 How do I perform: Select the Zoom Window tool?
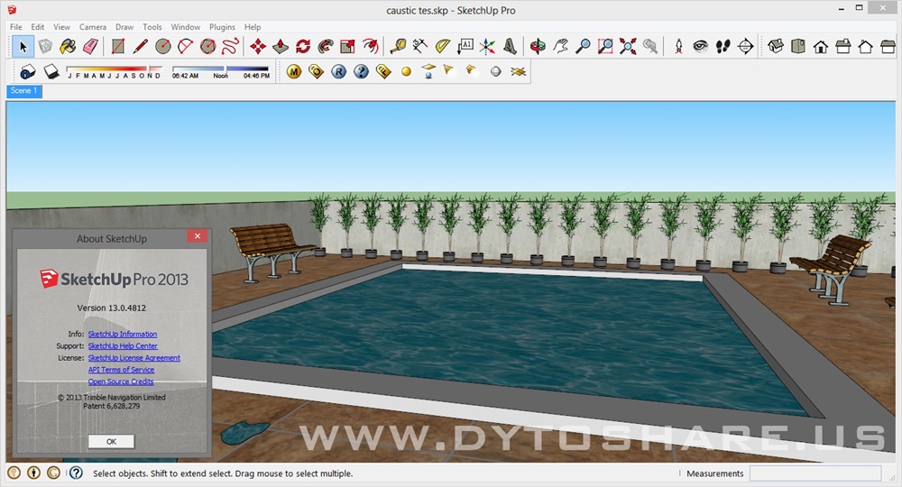(x=605, y=47)
